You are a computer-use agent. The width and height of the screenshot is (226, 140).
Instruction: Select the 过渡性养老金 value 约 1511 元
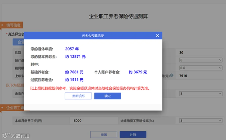(x=74, y=80)
